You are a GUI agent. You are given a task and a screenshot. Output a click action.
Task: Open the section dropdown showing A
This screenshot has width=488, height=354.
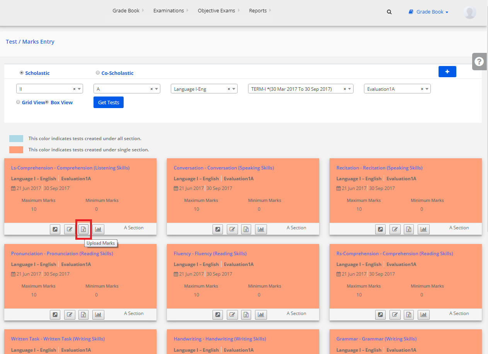pos(127,89)
